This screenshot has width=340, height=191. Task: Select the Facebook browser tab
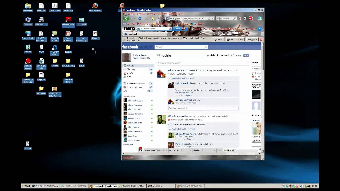pos(145,34)
